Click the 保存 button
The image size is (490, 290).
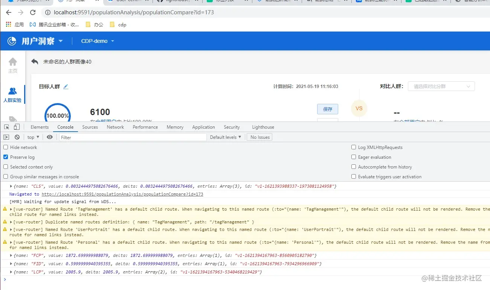328,109
